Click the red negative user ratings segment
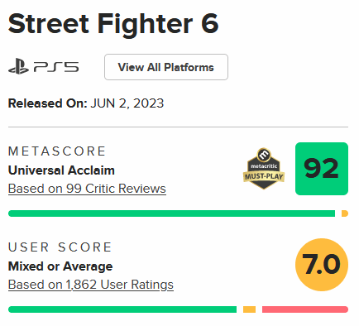The width and height of the screenshot is (359, 326). [x=305, y=309]
